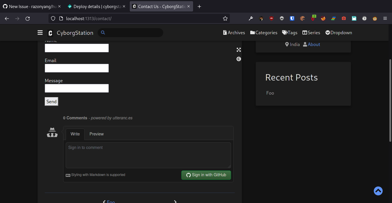Open the Bitwarden password manager extension
The width and height of the screenshot is (392, 203).
click(x=292, y=18)
